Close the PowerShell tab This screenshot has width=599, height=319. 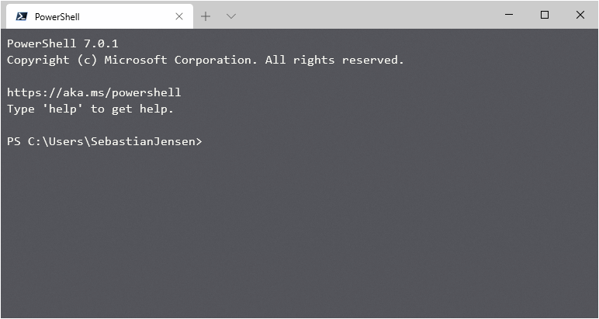tap(179, 16)
